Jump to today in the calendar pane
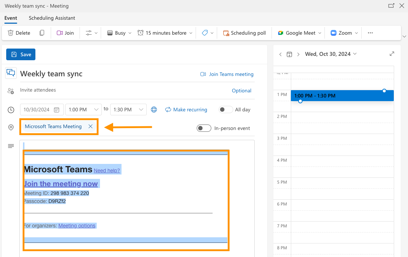 (289, 54)
